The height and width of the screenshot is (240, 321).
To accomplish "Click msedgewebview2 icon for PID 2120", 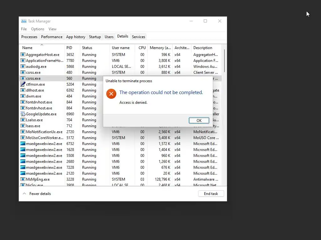I will point(23,173).
